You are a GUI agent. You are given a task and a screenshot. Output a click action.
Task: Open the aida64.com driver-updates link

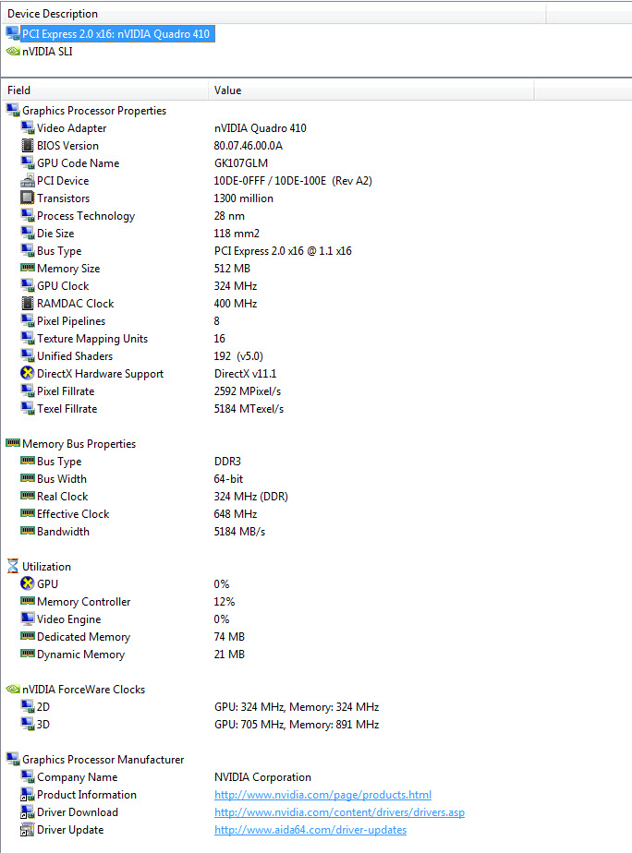point(310,830)
